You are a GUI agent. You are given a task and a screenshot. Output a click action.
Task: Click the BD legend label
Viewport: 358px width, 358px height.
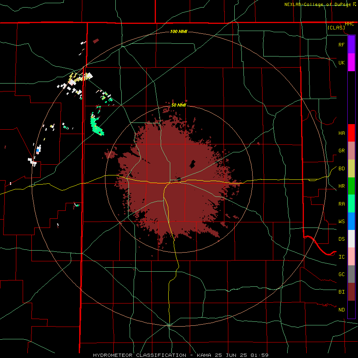(341, 169)
